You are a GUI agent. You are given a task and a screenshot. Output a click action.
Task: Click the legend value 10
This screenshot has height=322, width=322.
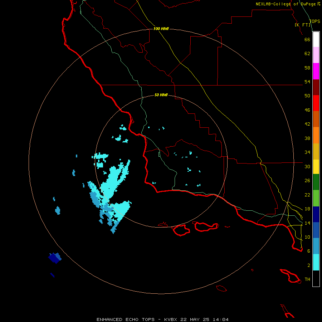(x=307, y=237)
